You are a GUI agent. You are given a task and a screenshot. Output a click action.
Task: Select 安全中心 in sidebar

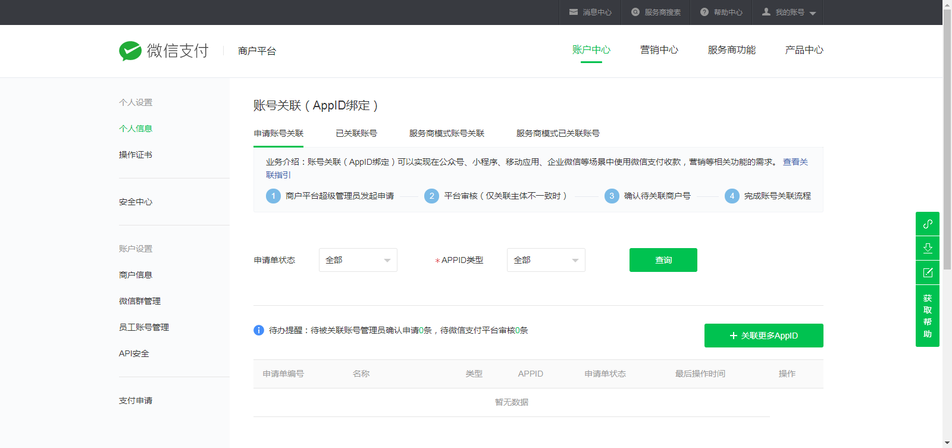pos(136,202)
